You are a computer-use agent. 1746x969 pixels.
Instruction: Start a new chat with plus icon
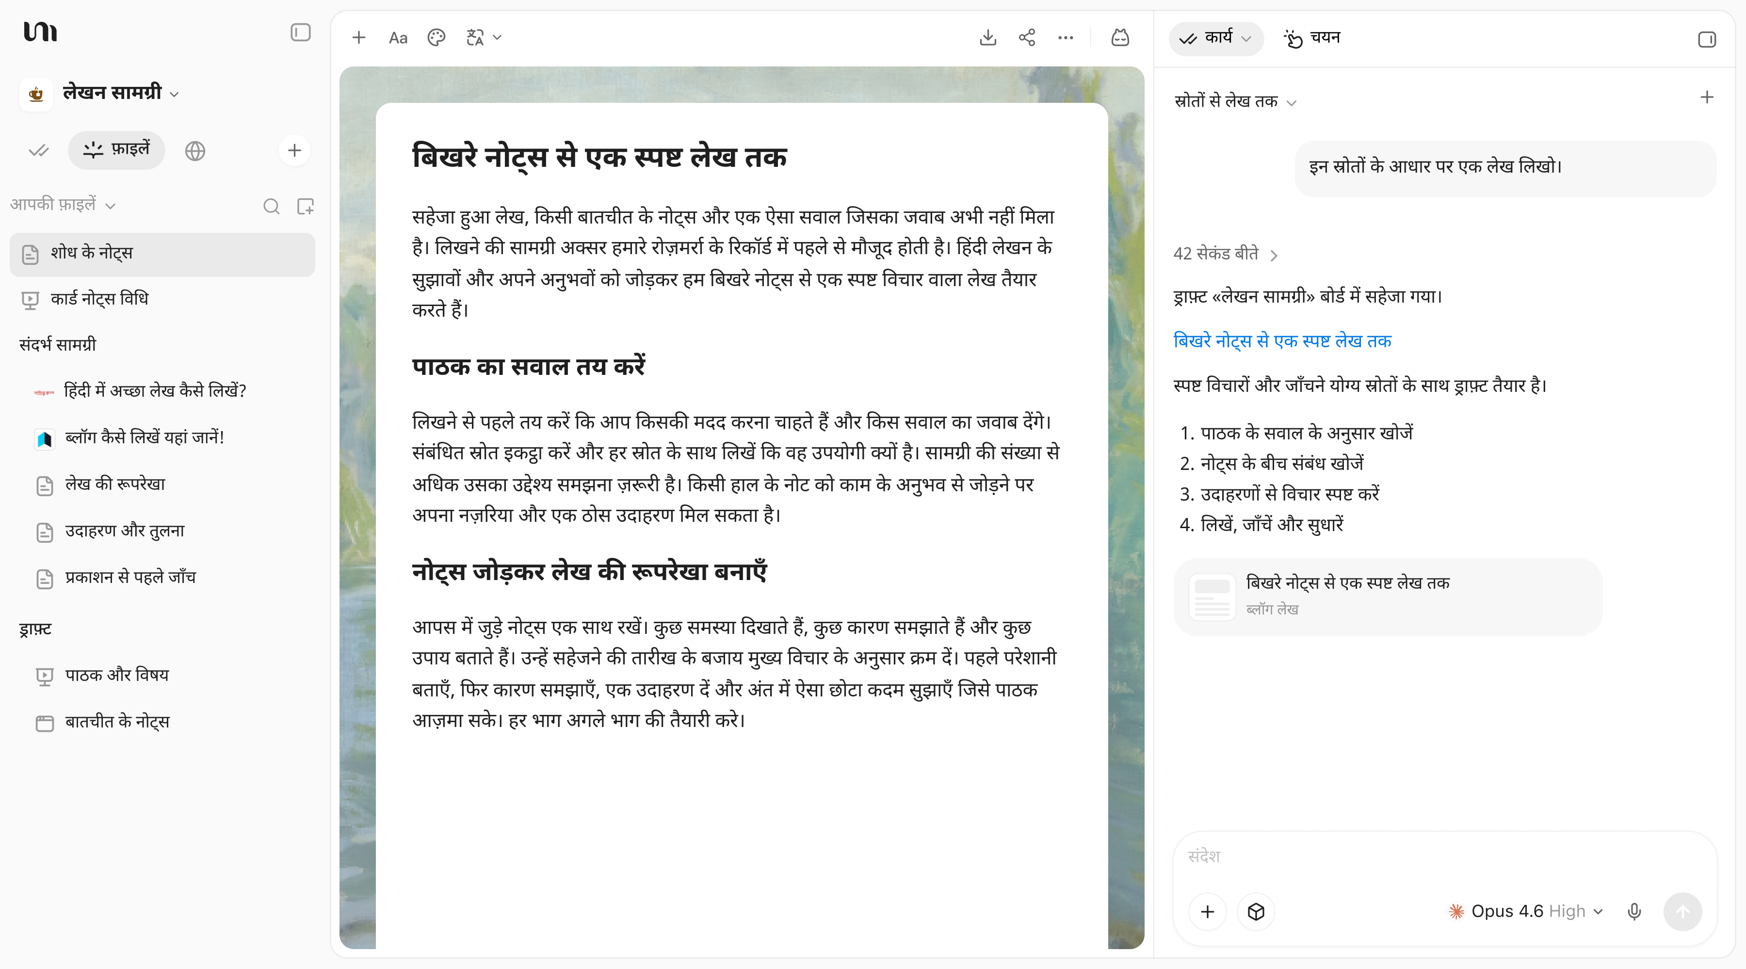click(1707, 97)
